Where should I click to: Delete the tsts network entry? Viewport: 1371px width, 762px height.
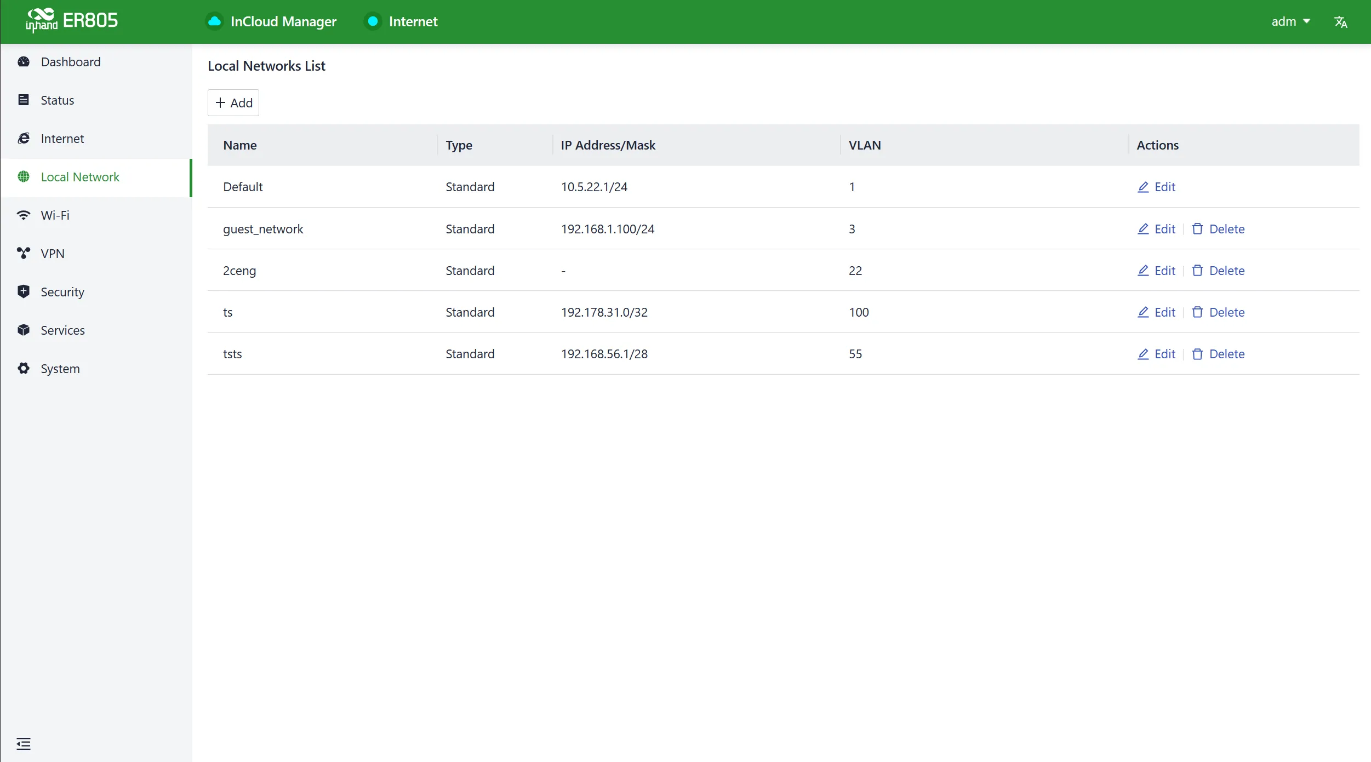point(1218,354)
